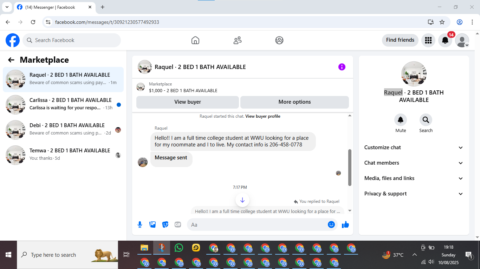
Task: Open account profile avatar menu
Action: click(x=462, y=40)
